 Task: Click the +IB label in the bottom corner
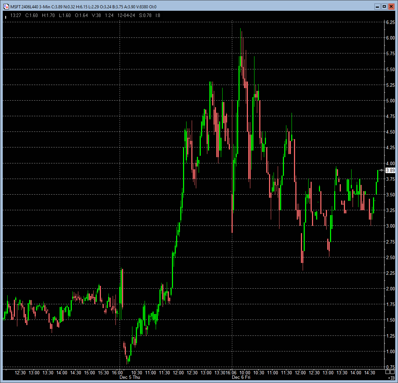pos(391,378)
